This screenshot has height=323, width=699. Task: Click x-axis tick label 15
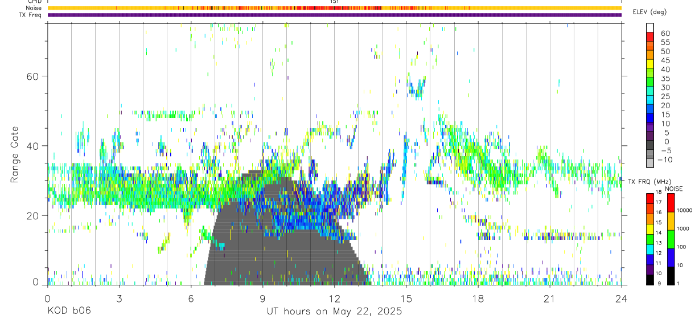point(406,298)
